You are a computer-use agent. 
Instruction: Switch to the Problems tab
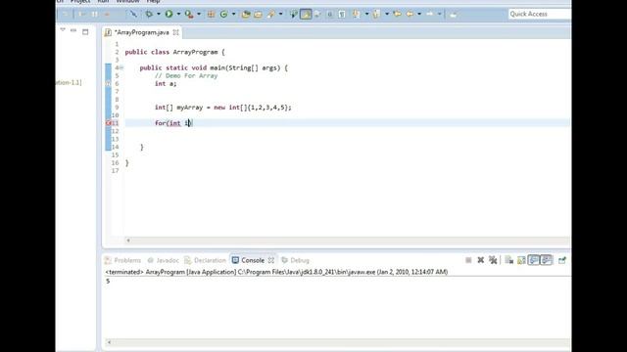click(x=122, y=260)
